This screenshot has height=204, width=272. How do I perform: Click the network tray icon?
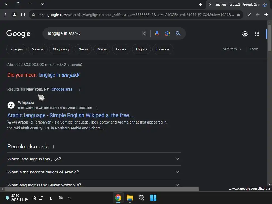click(41, 198)
